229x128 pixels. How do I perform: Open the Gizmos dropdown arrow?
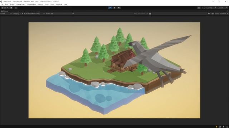pyautogui.click(x=228, y=14)
